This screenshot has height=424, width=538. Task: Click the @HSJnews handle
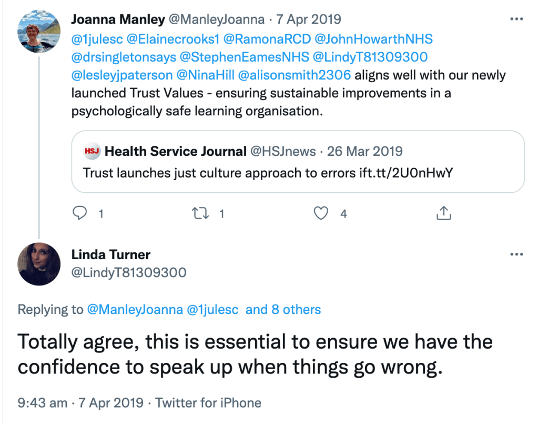tap(282, 152)
